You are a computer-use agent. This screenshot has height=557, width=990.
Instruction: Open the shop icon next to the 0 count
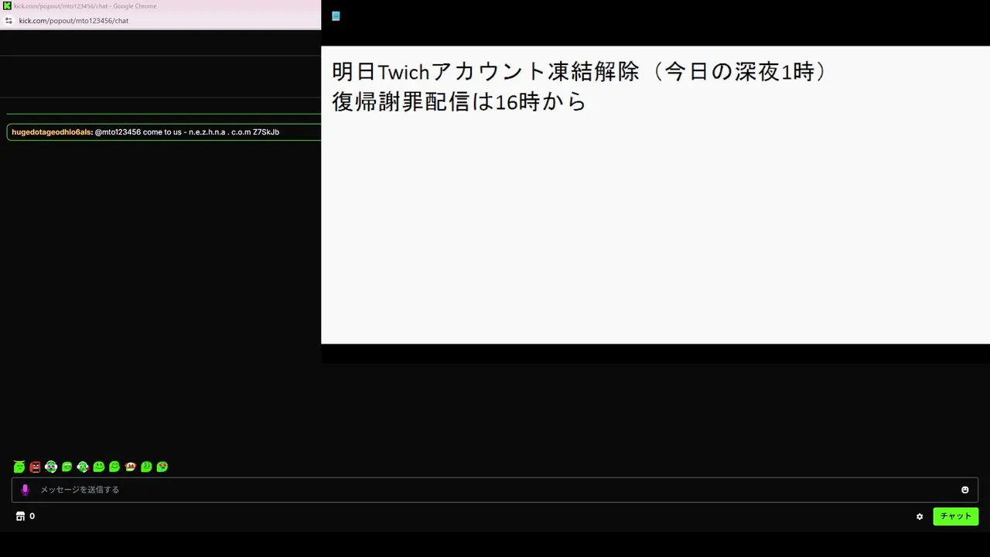[20, 516]
